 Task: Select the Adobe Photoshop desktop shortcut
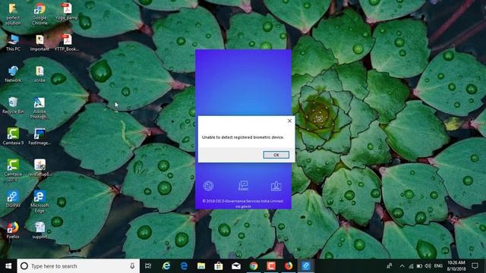39,108
